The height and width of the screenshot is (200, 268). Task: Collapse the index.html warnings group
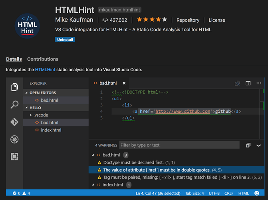[x=94, y=185]
